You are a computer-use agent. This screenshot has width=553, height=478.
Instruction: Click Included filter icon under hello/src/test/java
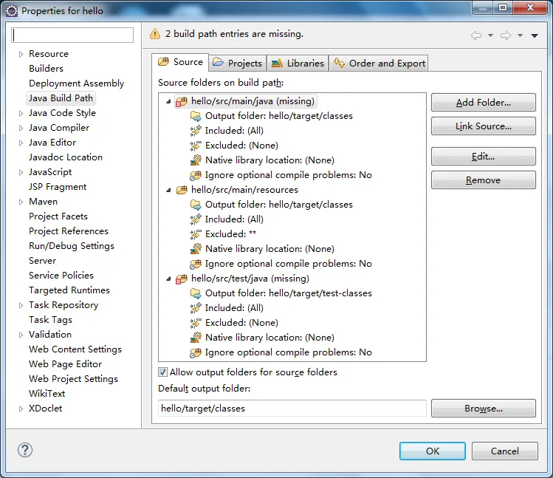coord(196,308)
